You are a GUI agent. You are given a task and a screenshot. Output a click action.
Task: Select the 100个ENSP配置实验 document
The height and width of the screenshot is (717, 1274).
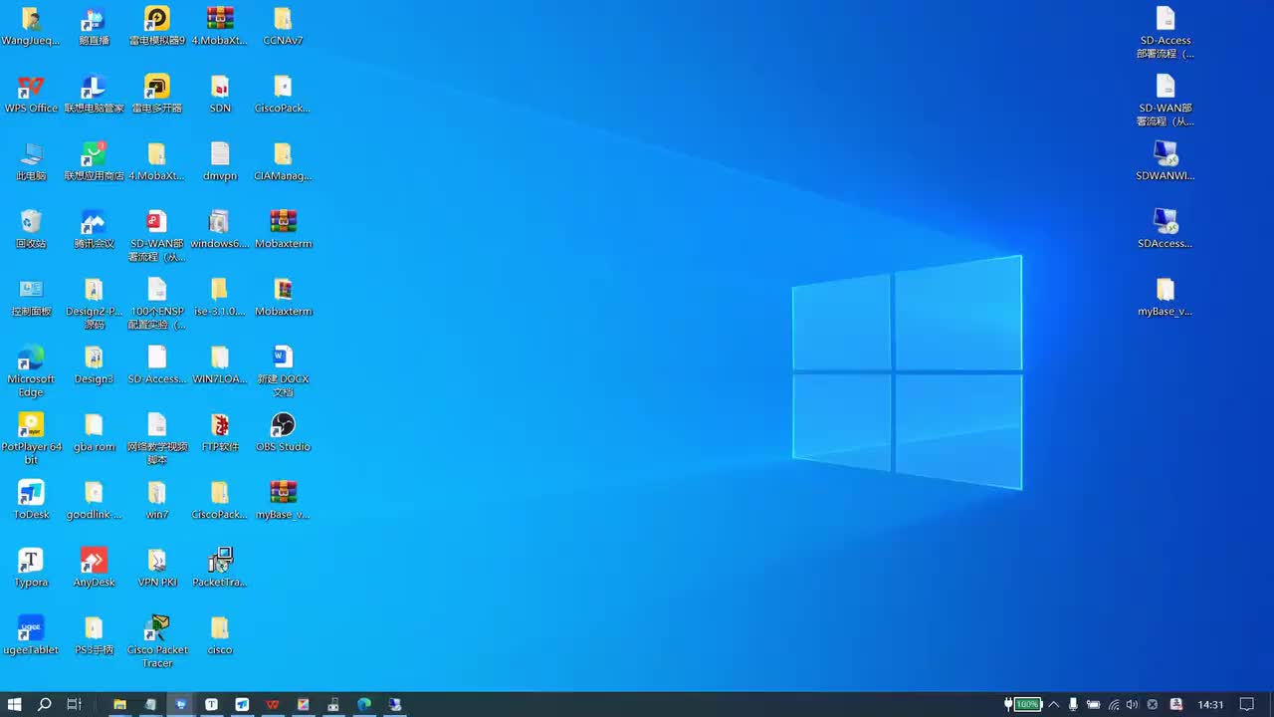[x=157, y=304]
